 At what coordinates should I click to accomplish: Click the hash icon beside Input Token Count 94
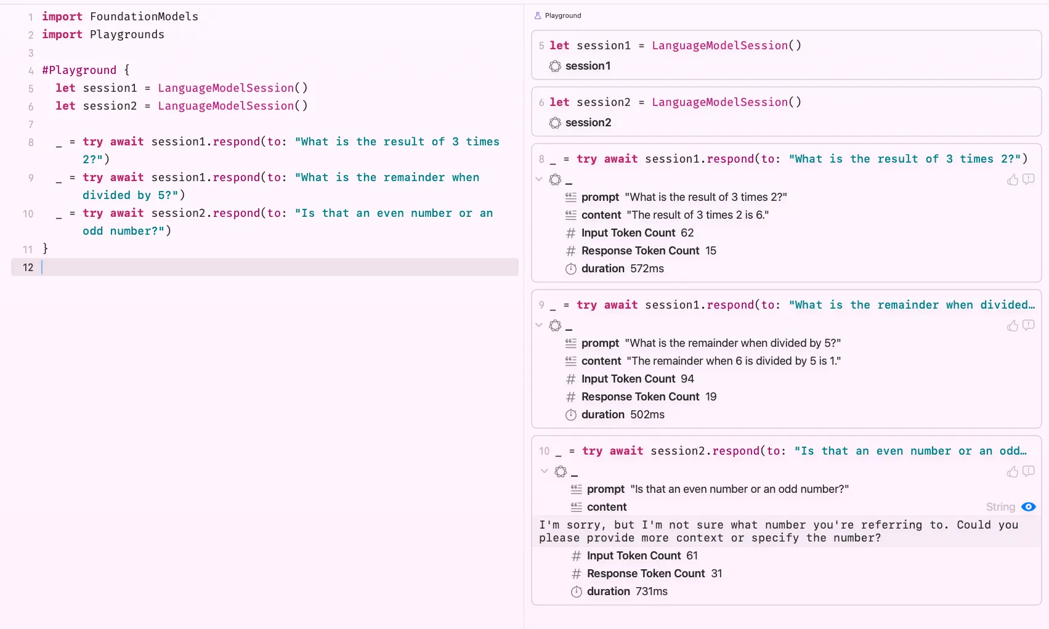571,379
